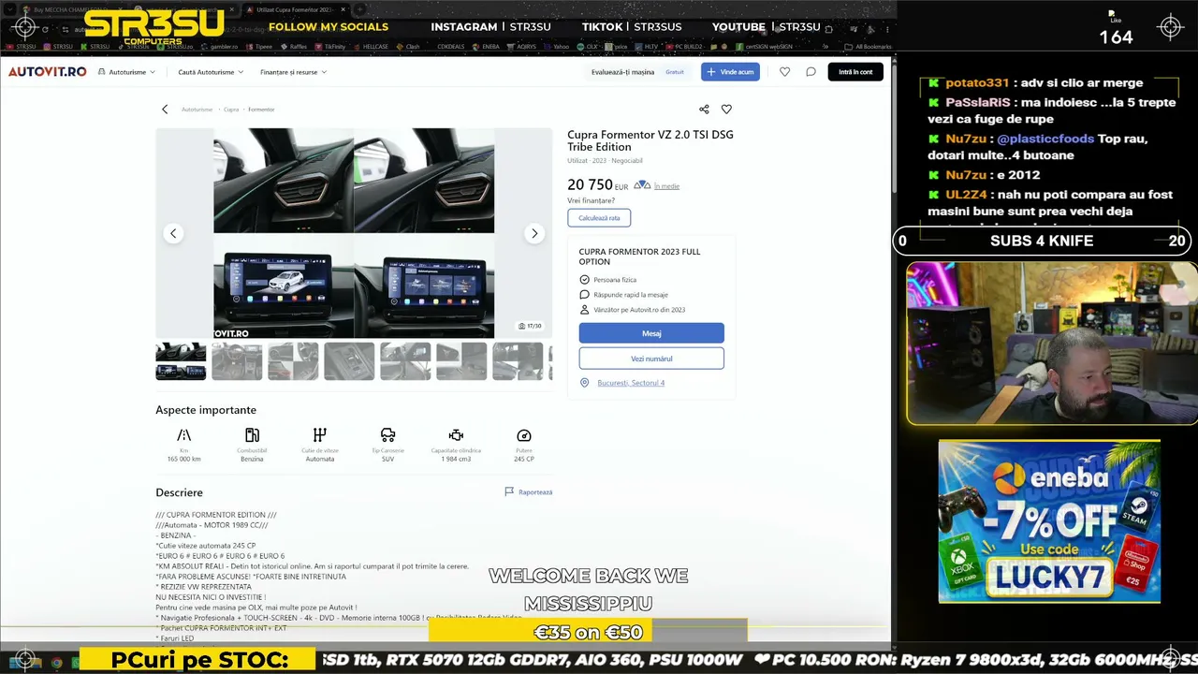Click Evaluează-ți mașina link
The width and height of the screenshot is (1198, 674).
[x=622, y=72]
